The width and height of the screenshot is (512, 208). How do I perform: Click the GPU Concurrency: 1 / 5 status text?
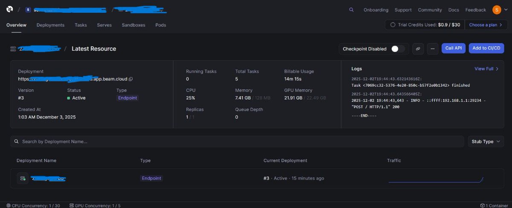98,205
